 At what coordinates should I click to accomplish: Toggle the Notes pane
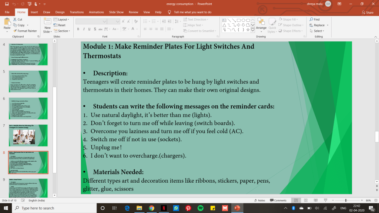(259, 200)
